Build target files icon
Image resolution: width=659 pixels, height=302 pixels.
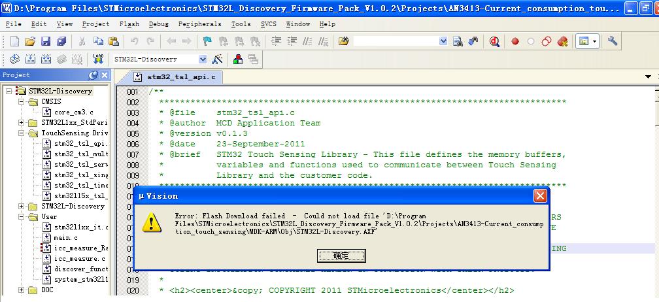(30, 59)
